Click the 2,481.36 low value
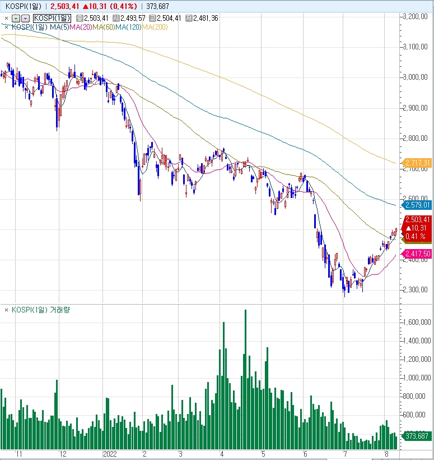 click(206, 18)
